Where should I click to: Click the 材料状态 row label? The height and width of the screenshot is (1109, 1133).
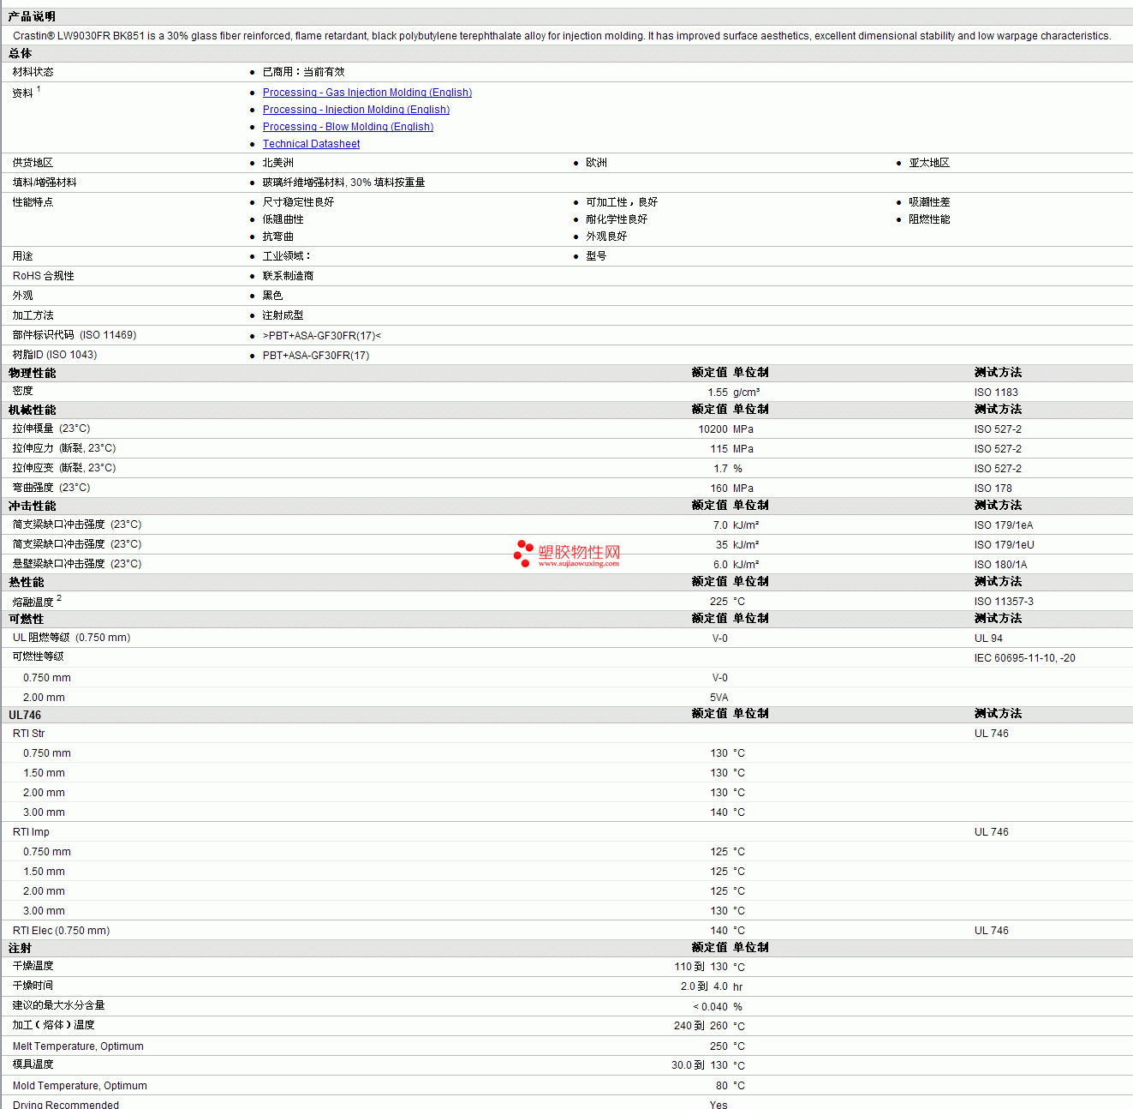point(33,72)
